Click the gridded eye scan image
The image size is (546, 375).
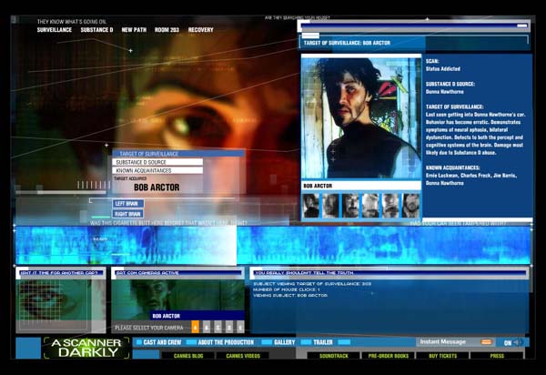pos(53,300)
